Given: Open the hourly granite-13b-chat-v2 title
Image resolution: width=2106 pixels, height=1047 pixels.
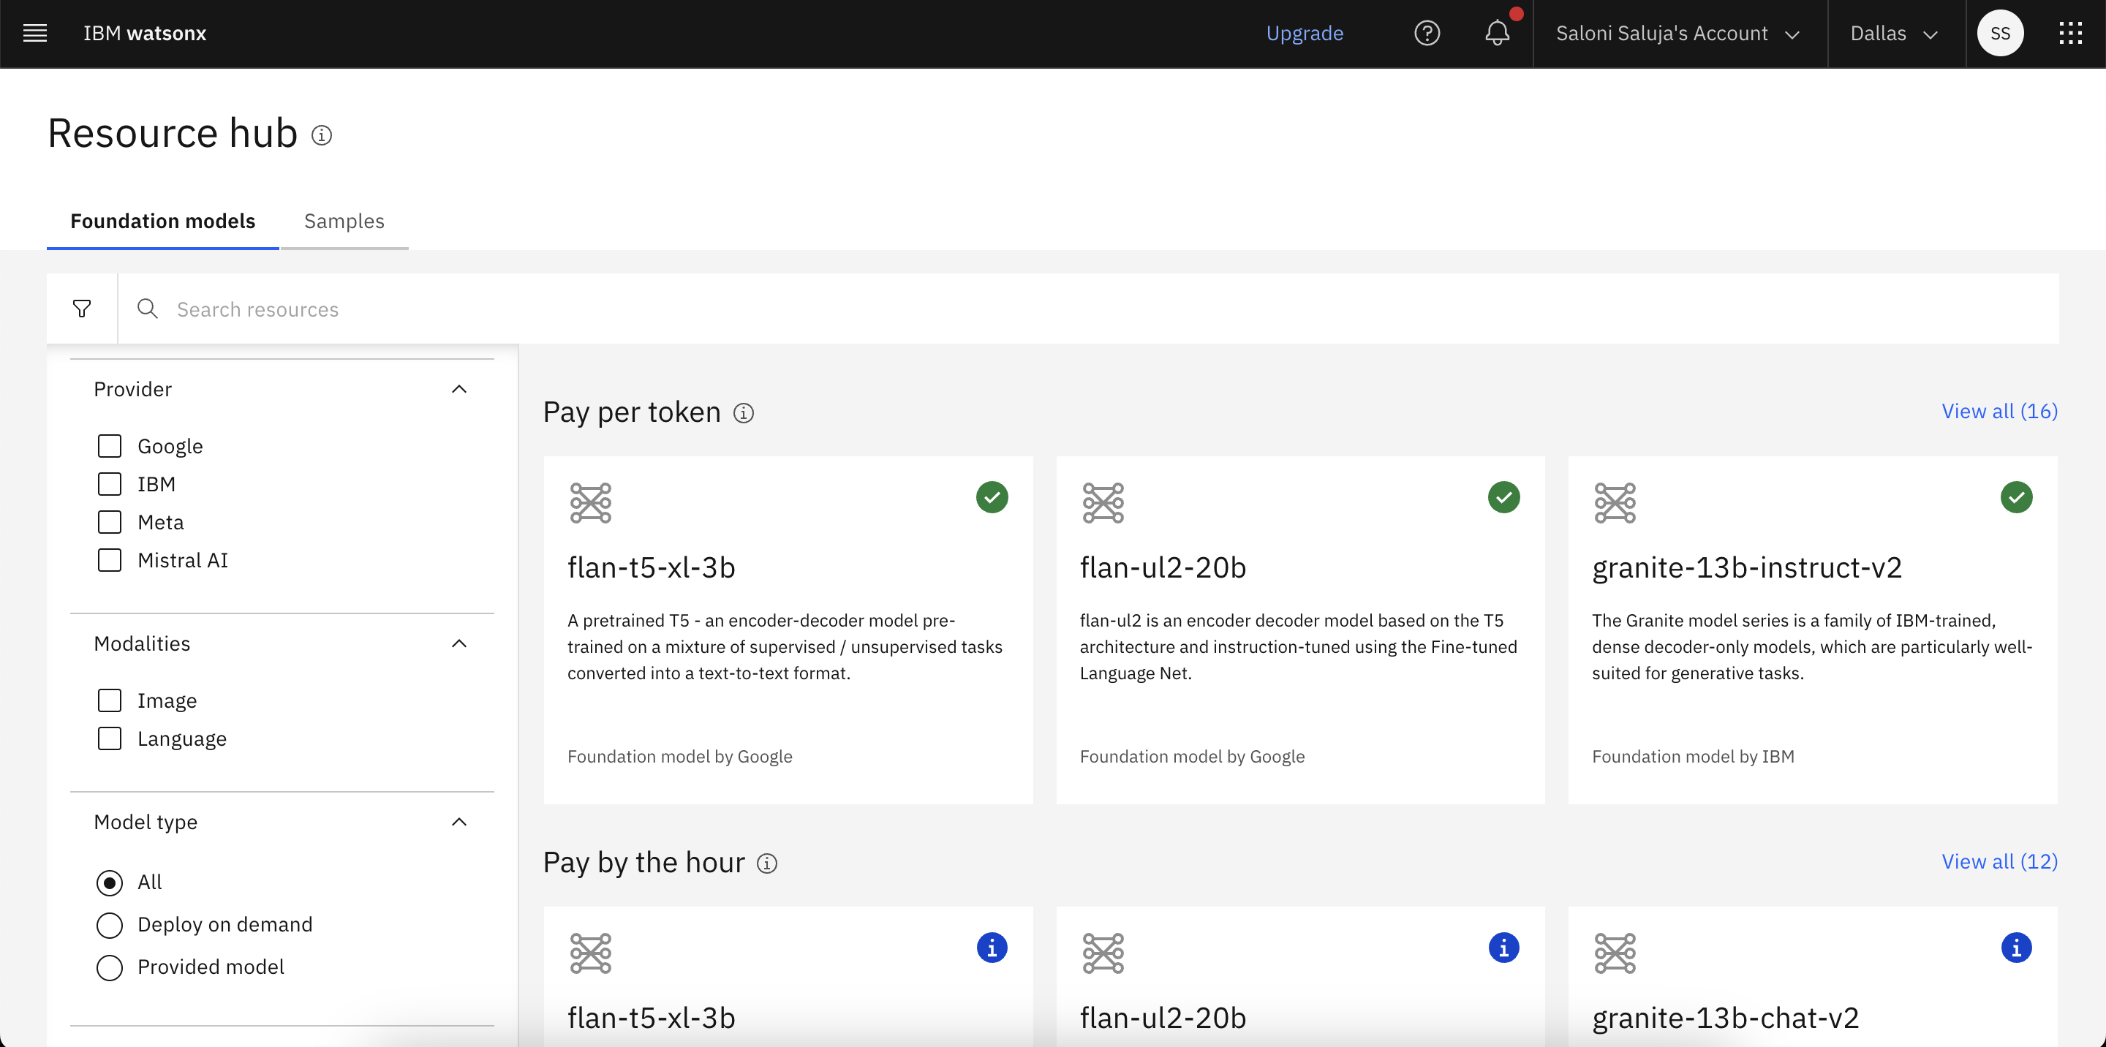Looking at the screenshot, I should tap(1725, 1018).
